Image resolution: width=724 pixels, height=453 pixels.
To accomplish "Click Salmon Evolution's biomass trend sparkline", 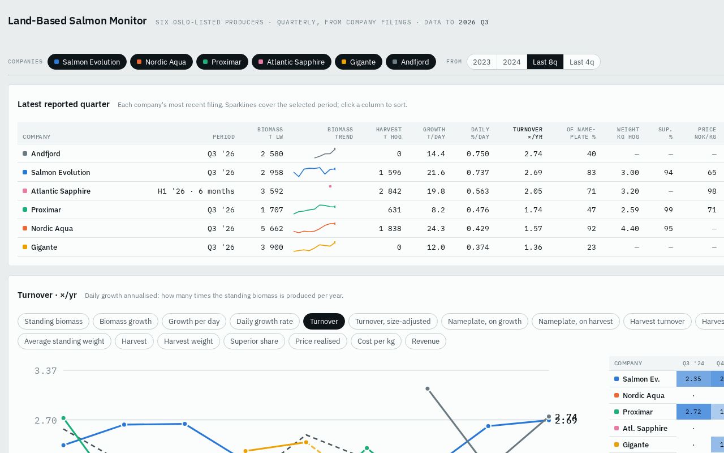I will 314,172.
